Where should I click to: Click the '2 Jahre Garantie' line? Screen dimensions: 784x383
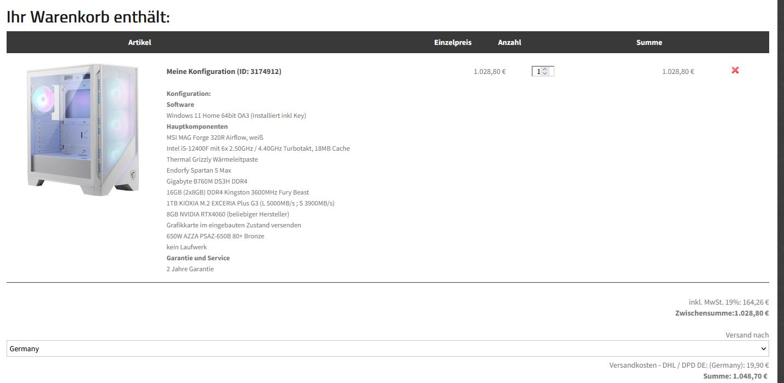click(190, 269)
